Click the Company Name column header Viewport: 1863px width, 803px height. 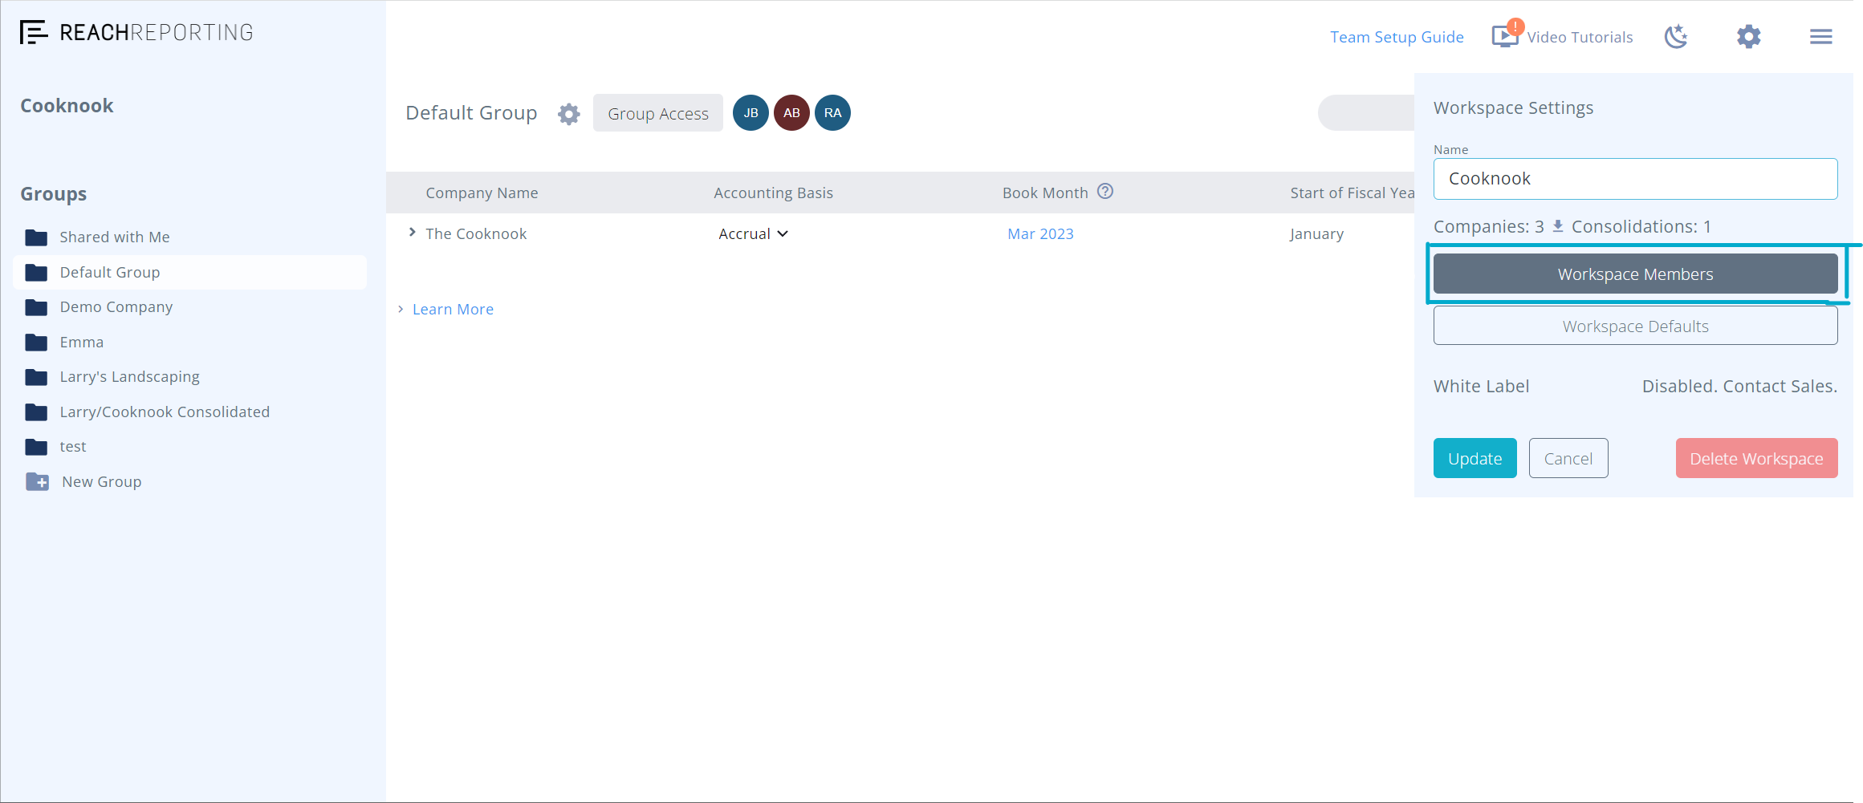482,193
